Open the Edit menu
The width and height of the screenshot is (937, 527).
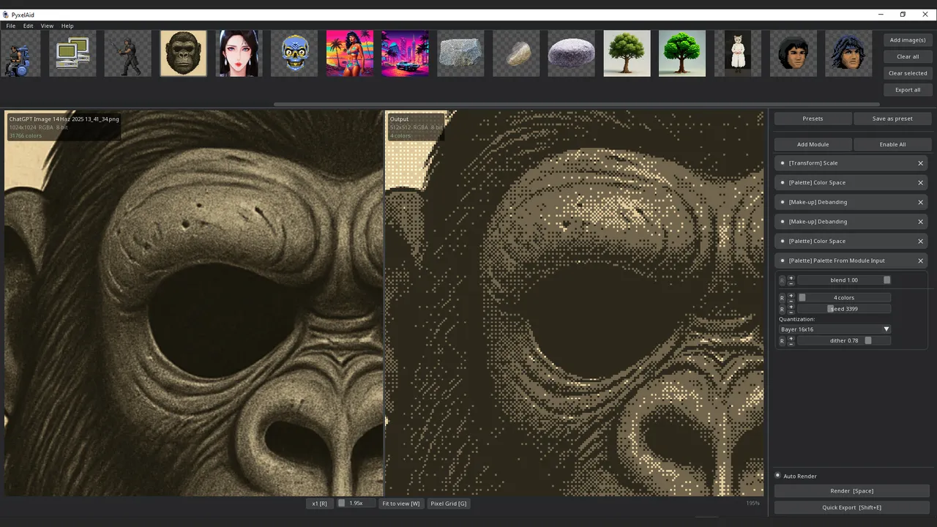tap(28, 26)
